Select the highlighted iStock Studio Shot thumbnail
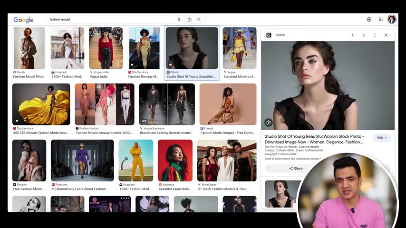 pyautogui.click(x=192, y=48)
